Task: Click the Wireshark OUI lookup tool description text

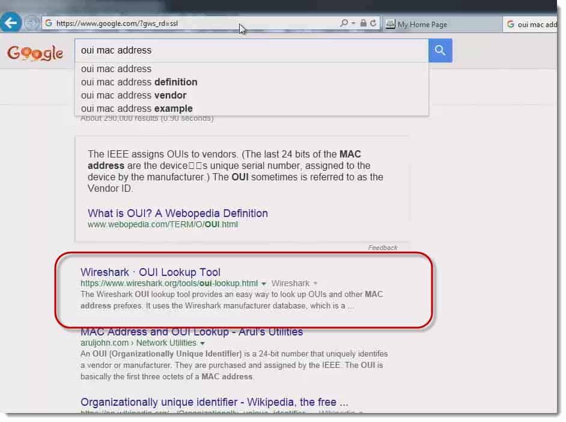Action: [231, 300]
